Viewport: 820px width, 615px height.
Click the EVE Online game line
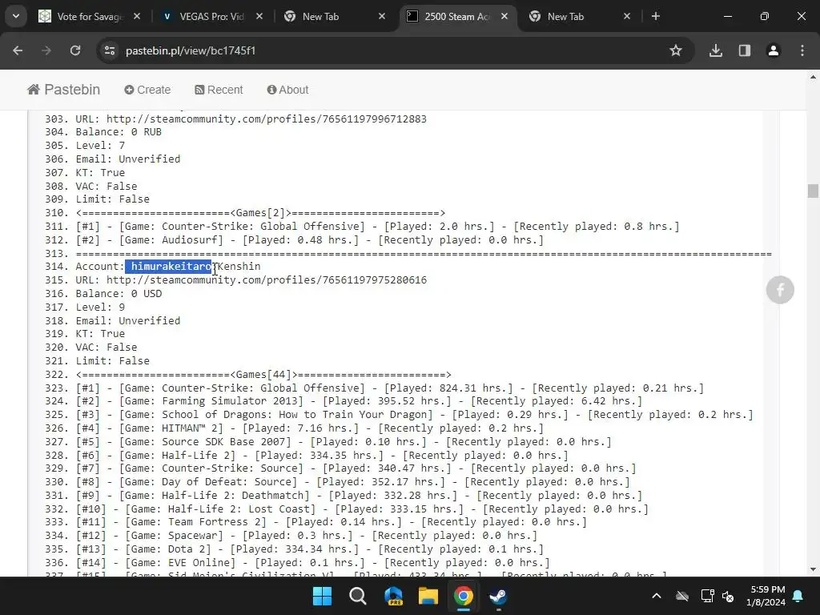(313, 563)
